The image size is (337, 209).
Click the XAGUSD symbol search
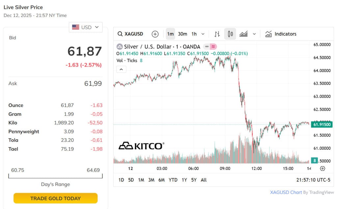131,34
